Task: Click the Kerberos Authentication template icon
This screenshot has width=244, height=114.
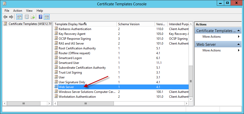Action: click(x=56, y=29)
